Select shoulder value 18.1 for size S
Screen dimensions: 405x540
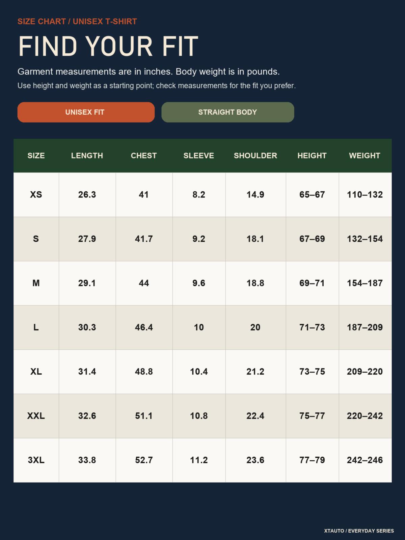click(255, 239)
